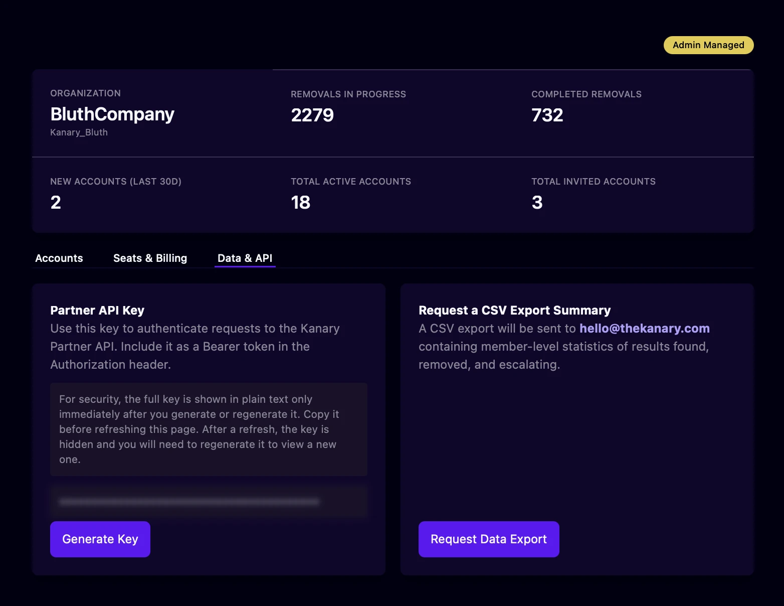Click the Completed Removals value 732
This screenshot has height=606, width=784.
click(547, 115)
